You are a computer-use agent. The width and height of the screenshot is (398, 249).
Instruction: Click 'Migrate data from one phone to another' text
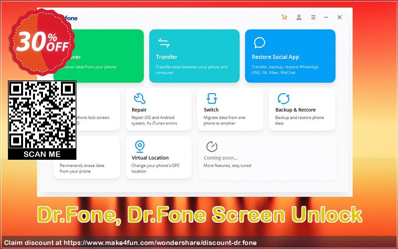[224, 120]
